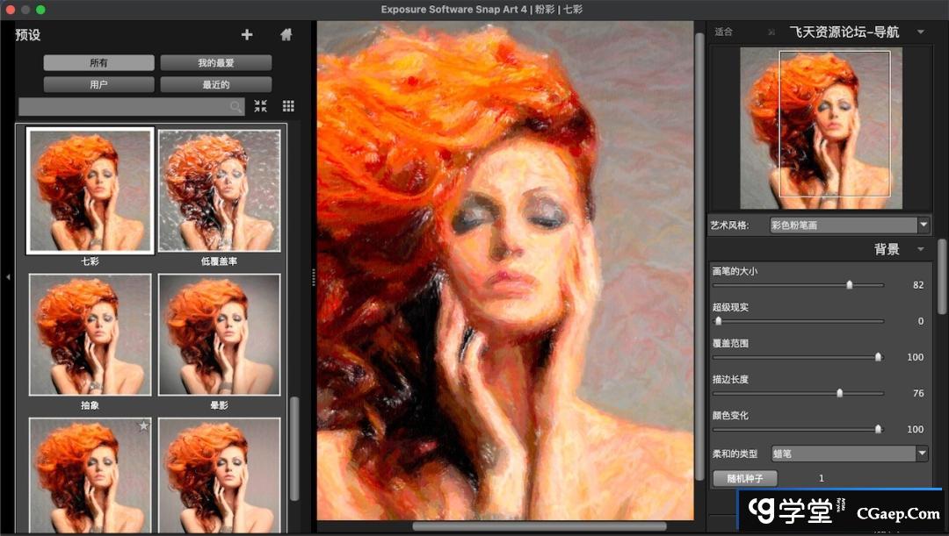Click the magnifier icon in preset search
Viewport: 949px width, 536px height.
pos(235,107)
